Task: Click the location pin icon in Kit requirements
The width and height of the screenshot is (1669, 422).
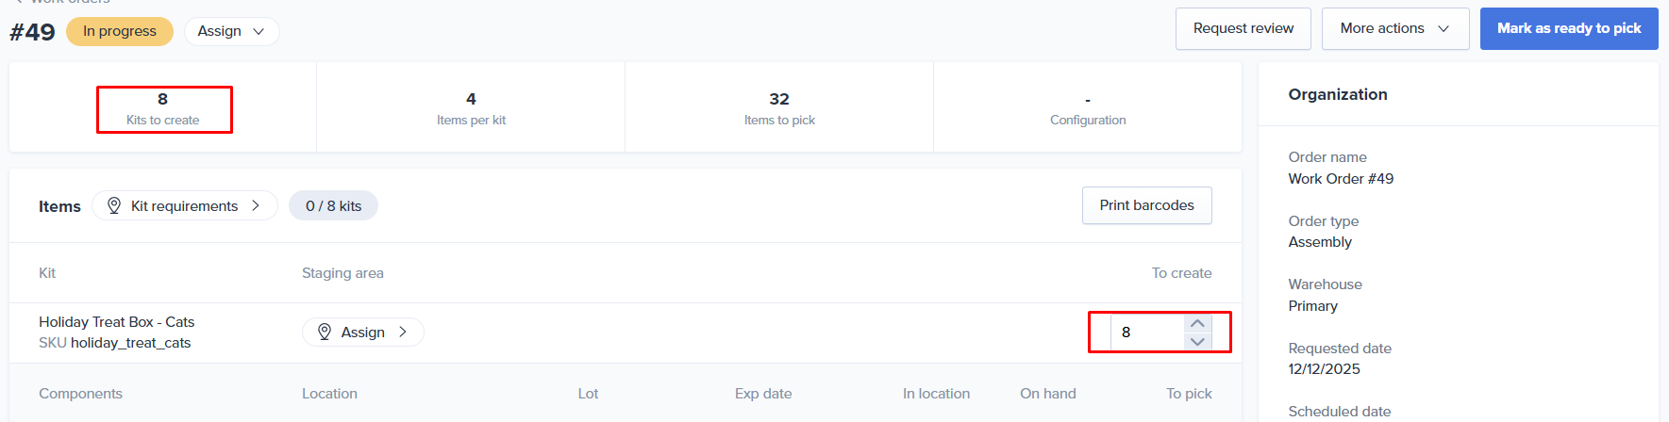Action: (114, 205)
